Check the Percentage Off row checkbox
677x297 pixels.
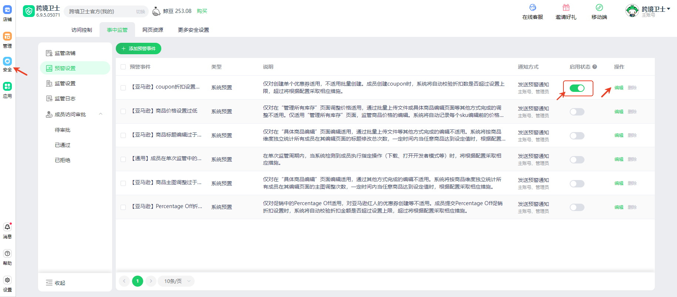coord(123,207)
